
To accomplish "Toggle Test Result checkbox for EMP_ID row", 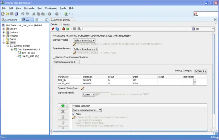I will 195,81.
